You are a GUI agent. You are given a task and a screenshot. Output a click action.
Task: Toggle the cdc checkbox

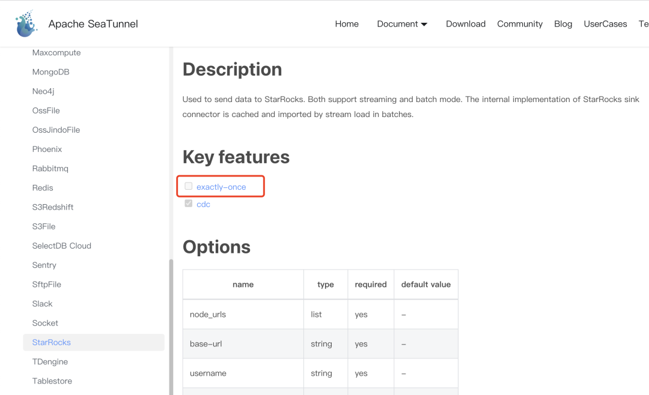tap(188, 204)
